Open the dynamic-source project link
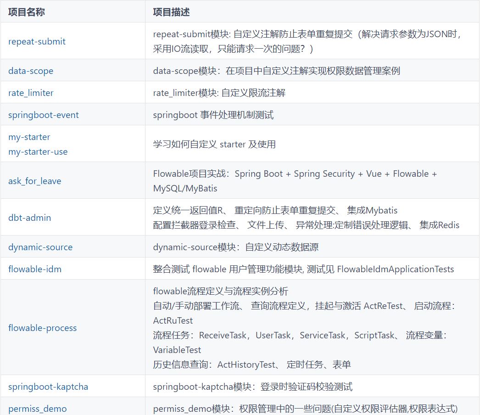Image resolution: width=480 pixels, height=415 pixels. point(40,247)
